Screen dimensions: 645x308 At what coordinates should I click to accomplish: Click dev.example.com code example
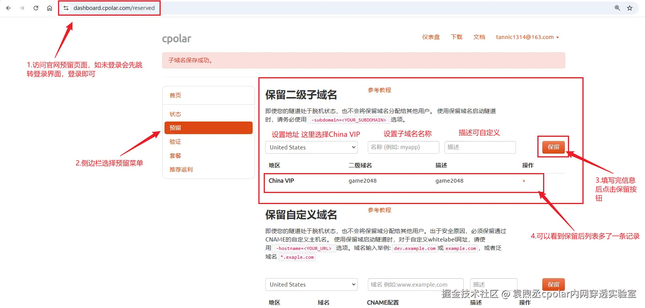[x=415, y=248]
